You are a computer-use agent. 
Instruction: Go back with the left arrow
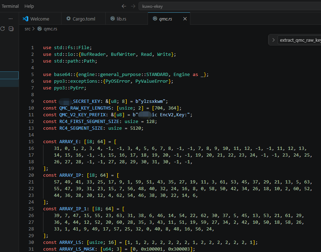point(124,6)
